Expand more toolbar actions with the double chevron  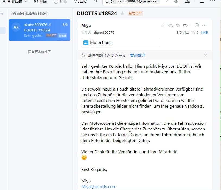coord(96,1)
